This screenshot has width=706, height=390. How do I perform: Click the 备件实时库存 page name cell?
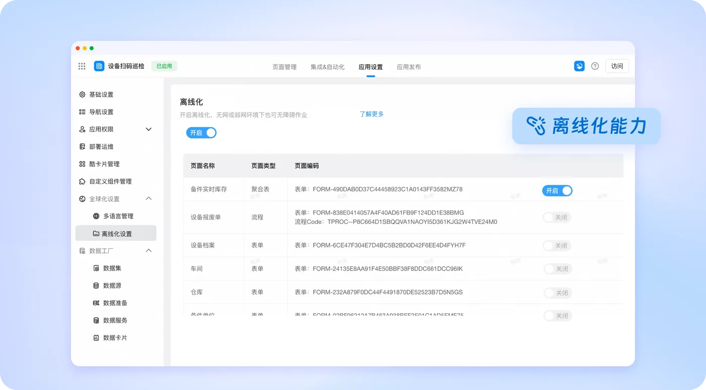pyautogui.click(x=209, y=189)
